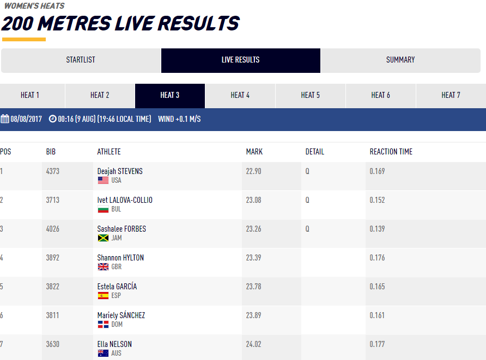Select the Heat 1 tab
Viewport: 486px width, 360px height.
pyautogui.click(x=30, y=96)
